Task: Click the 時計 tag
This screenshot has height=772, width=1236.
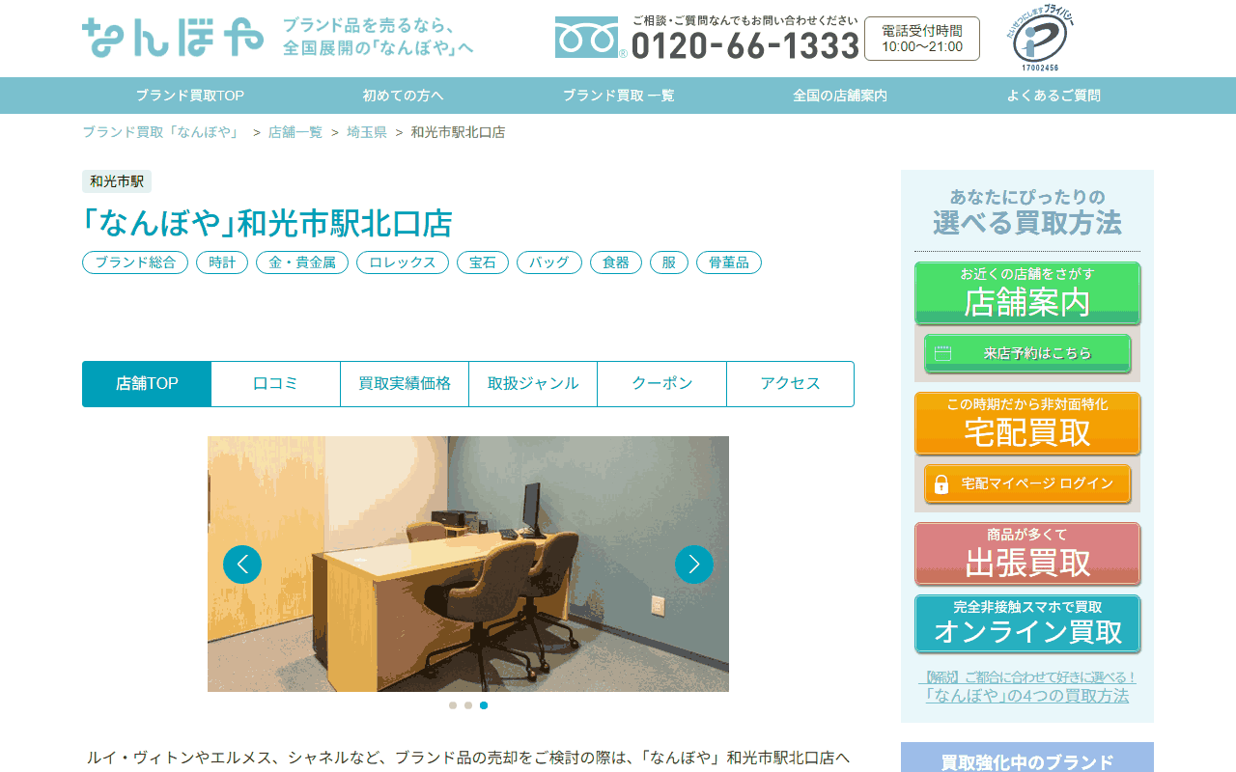Action: (222, 262)
